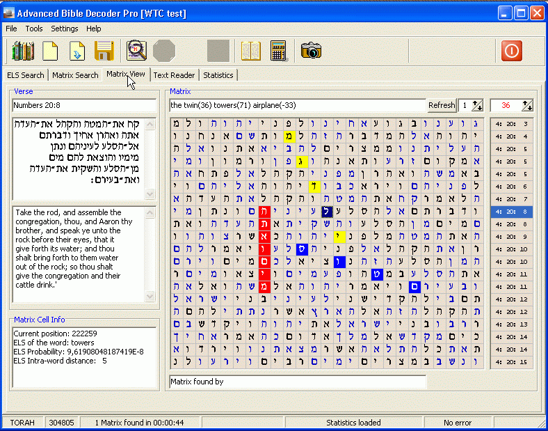Screen dimensions: 548x431
Task: Click the Matrix found by field
Action: [x=298, y=382]
